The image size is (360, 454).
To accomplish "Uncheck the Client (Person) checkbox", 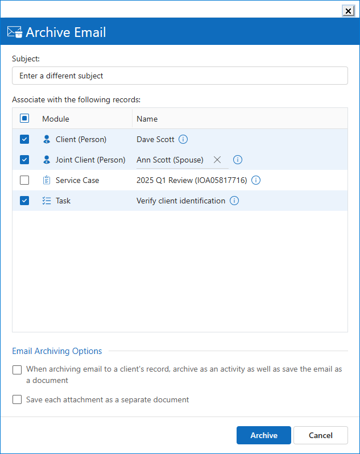I will click(x=24, y=139).
